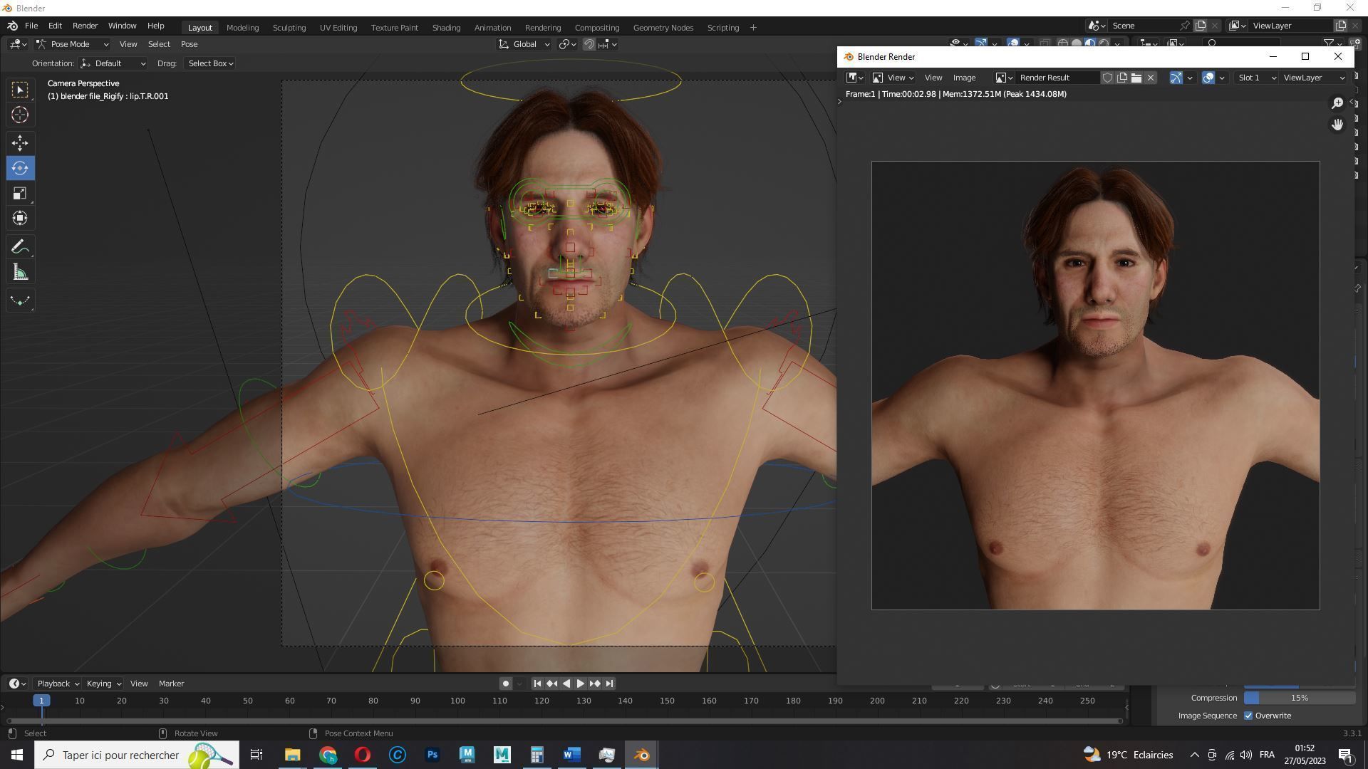1368x769 pixels.
Task: Activate the Annotate tool
Action: tap(20, 247)
